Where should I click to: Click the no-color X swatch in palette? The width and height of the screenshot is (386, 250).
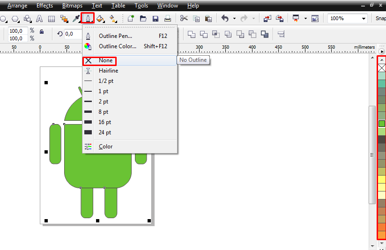(382, 68)
